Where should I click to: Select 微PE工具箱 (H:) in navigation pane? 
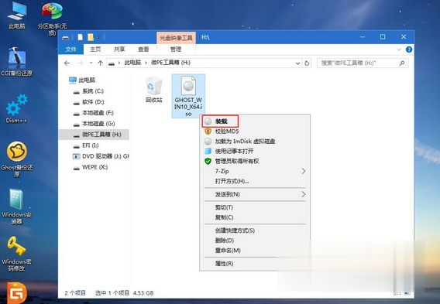coord(94,135)
